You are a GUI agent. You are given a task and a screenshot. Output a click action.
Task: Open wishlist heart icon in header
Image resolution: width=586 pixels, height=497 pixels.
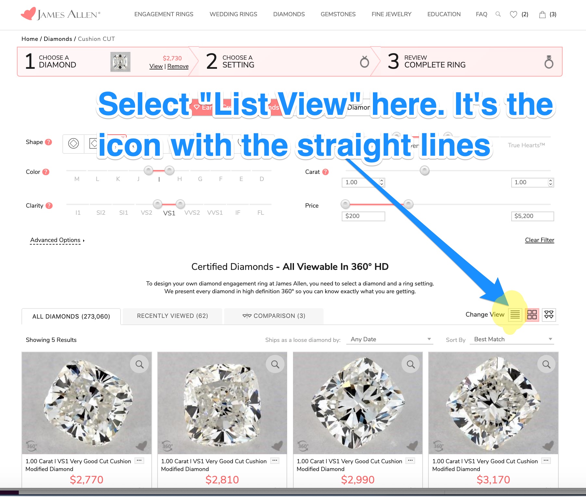pos(513,15)
